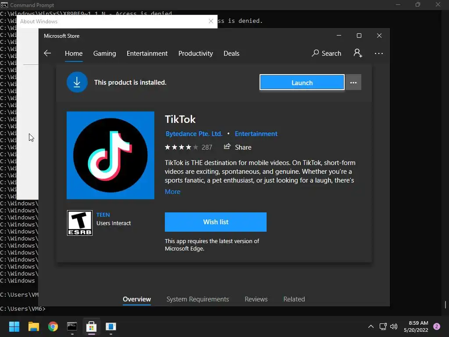This screenshot has width=449, height=337.
Task: Show the Related tab
Action: [x=294, y=299]
